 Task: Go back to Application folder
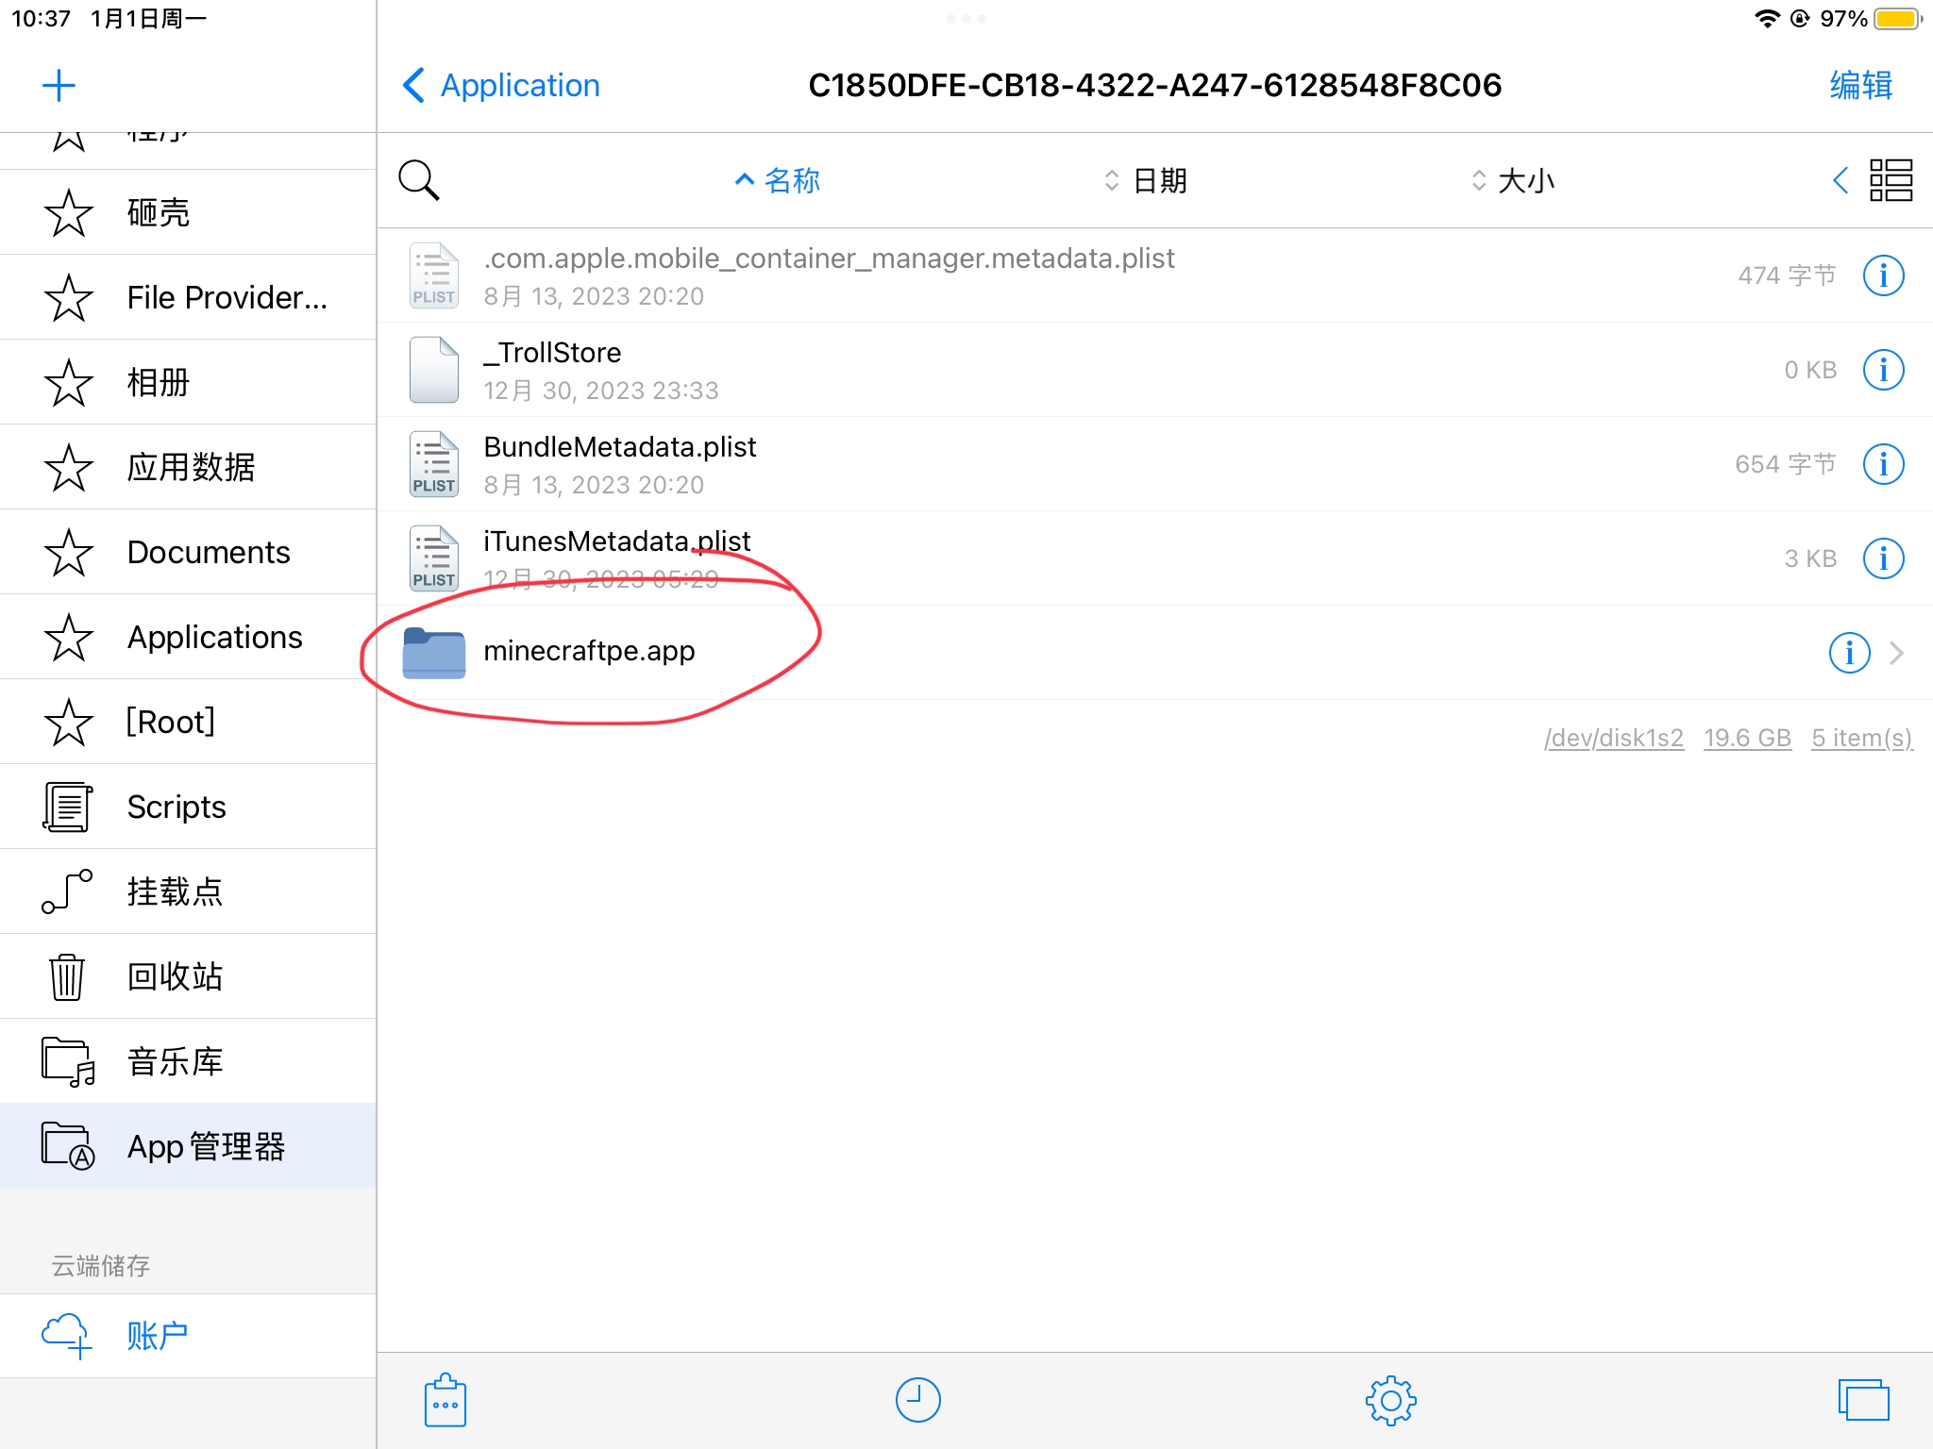[x=501, y=85]
